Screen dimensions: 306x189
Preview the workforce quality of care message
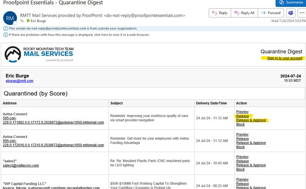(x=242, y=112)
